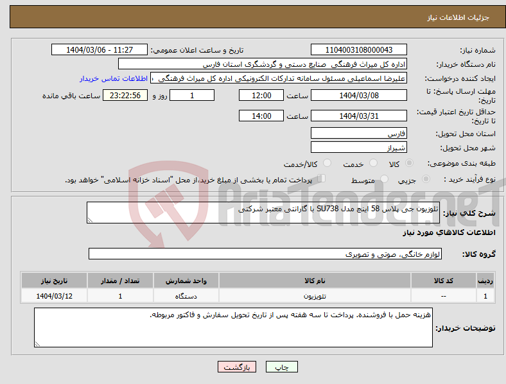Click the واحد شمارش column header
The width and height of the screenshot is (506, 384).
coord(186,281)
